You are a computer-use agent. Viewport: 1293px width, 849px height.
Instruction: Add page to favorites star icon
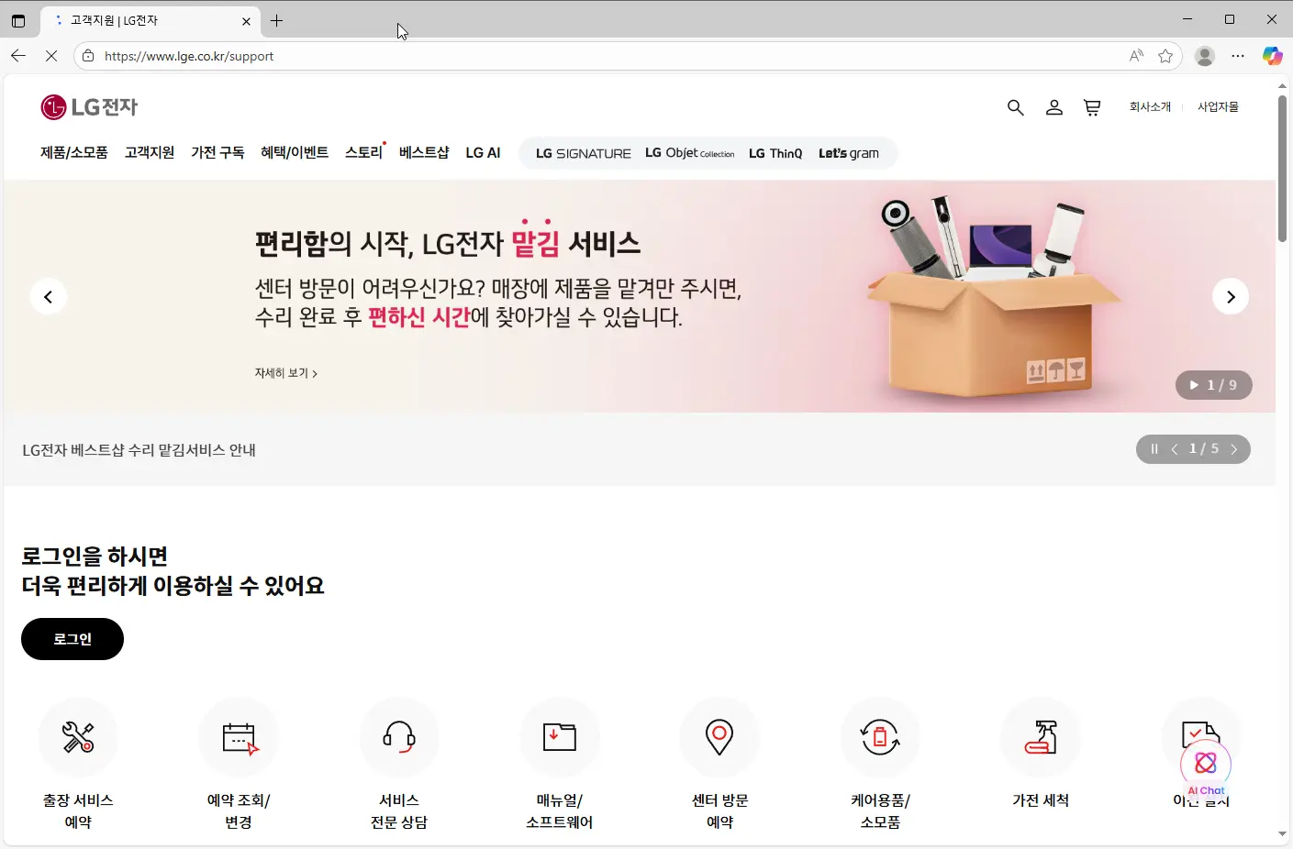[x=1165, y=56]
